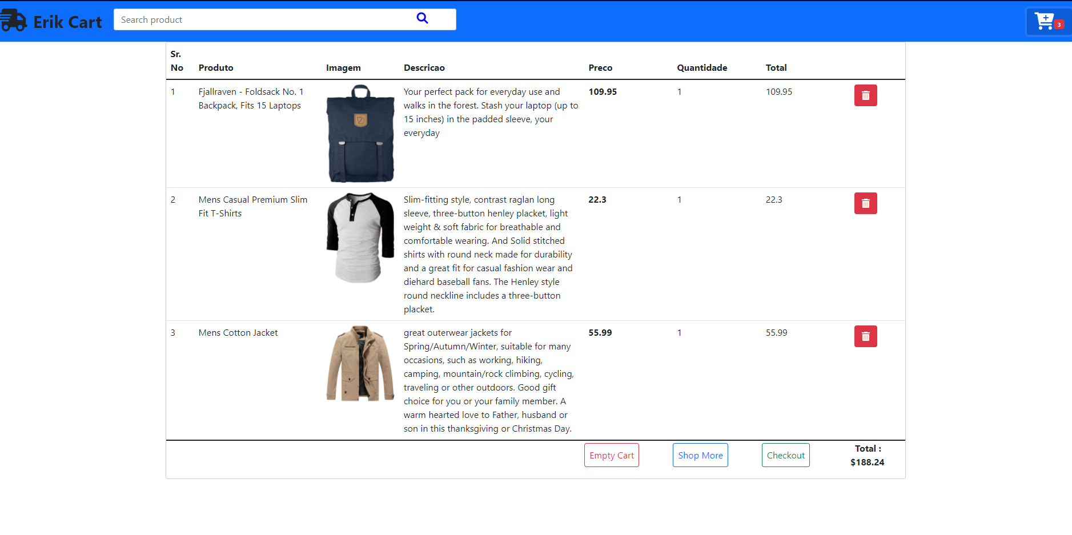1072x535 pixels.
Task: Click the Quantidade column header
Action: click(x=702, y=67)
